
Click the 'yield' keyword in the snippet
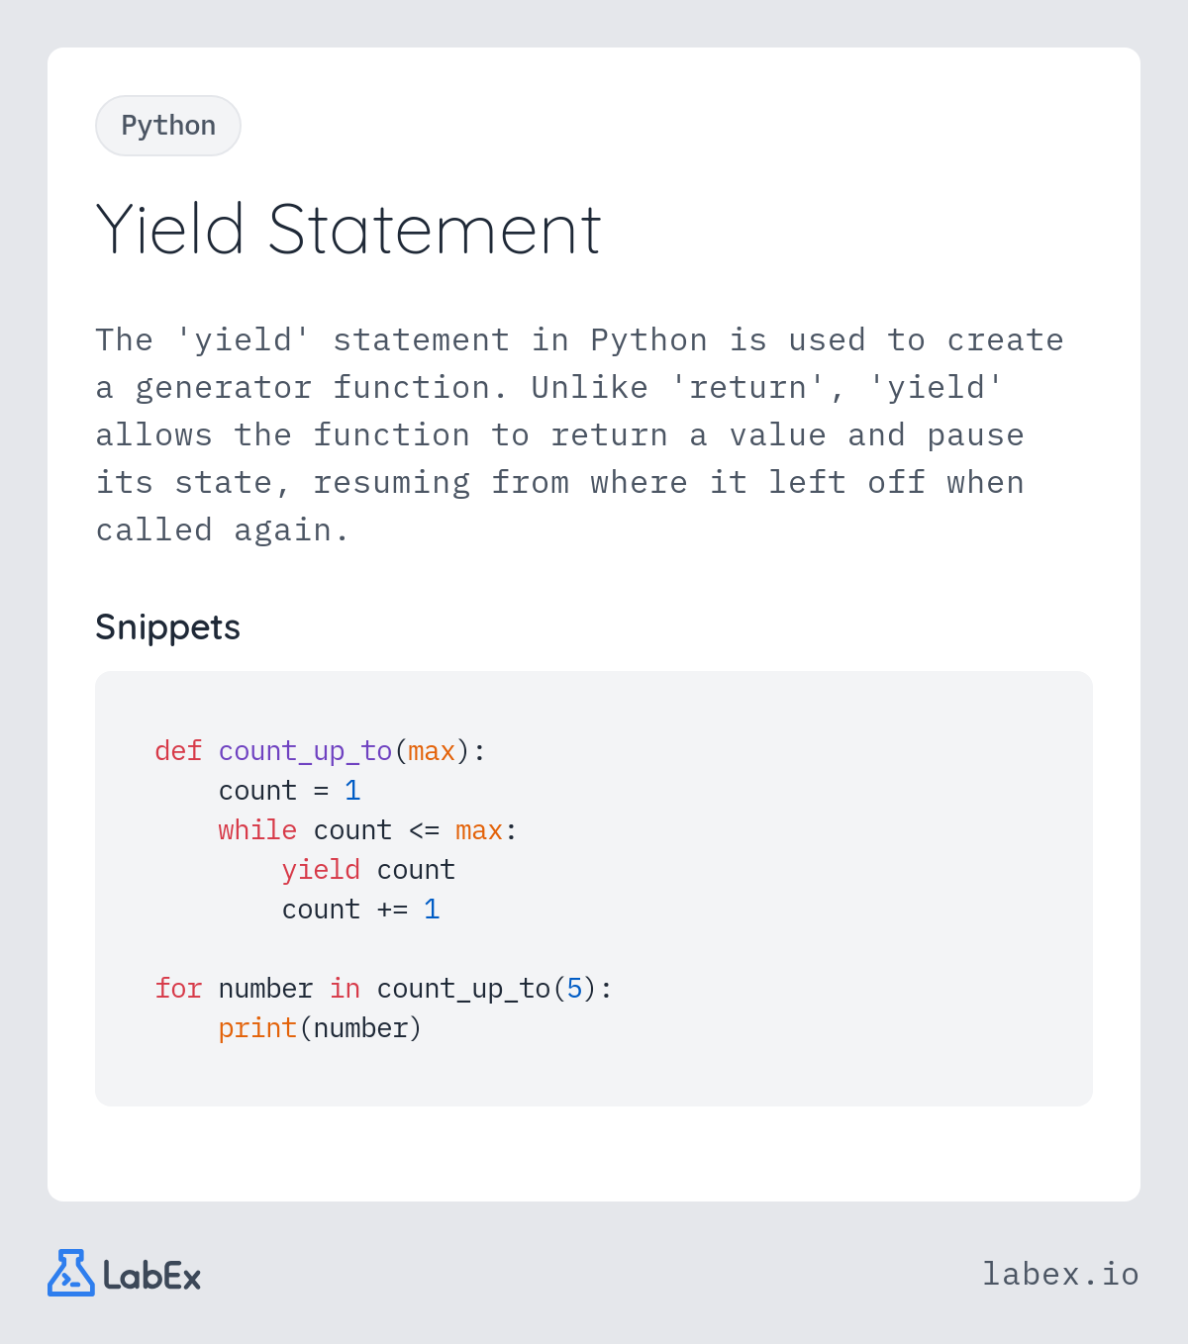click(321, 870)
